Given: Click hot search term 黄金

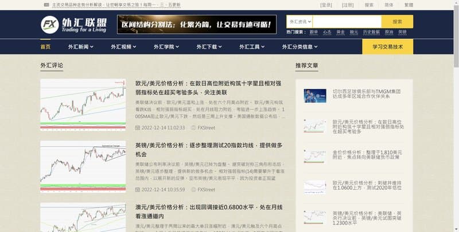Looking at the screenshot, I should [340, 32].
